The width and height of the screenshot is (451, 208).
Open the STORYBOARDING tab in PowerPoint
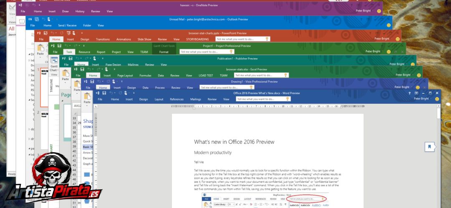tap(198, 40)
